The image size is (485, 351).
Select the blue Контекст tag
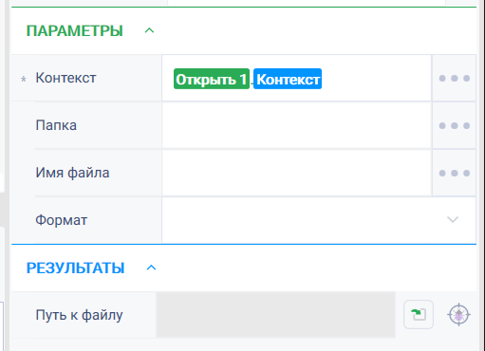(288, 79)
